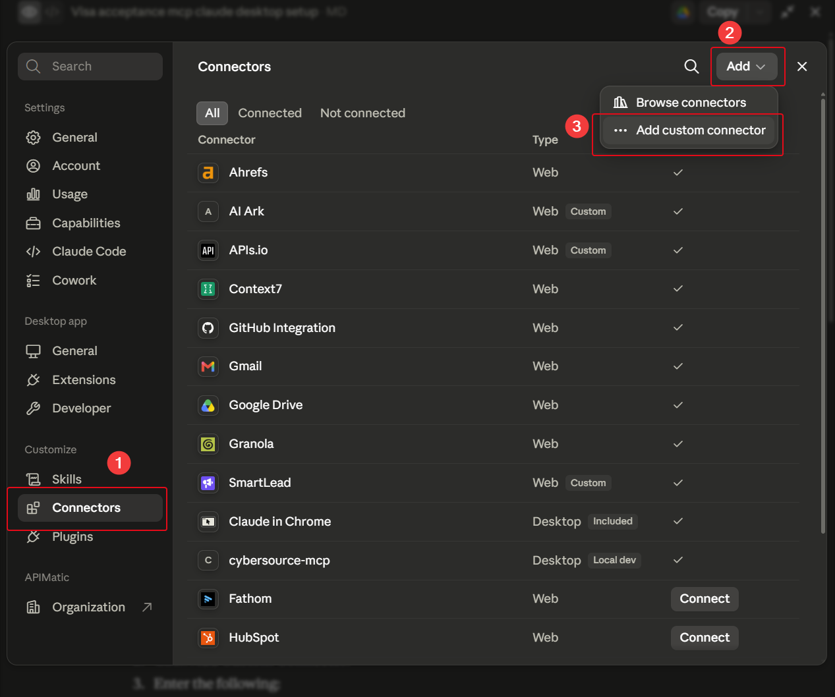The width and height of the screenshot is (835, 697).
Task: Open Account settings page
Action: tap(90, 166)
